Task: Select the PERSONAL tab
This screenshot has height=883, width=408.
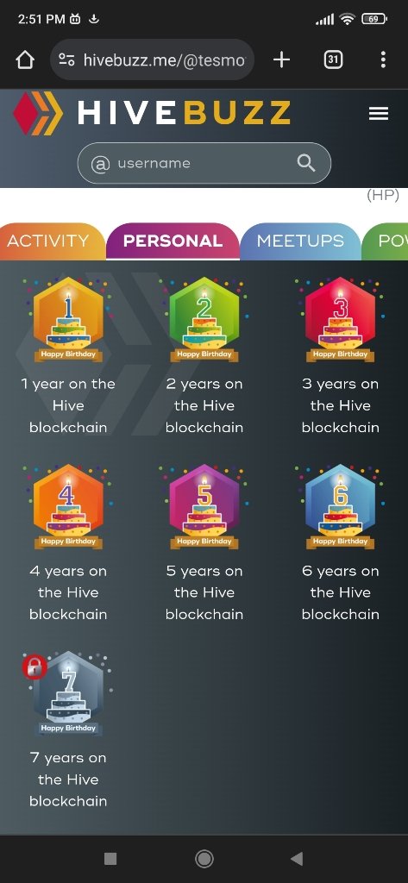Action: point(173,241)
